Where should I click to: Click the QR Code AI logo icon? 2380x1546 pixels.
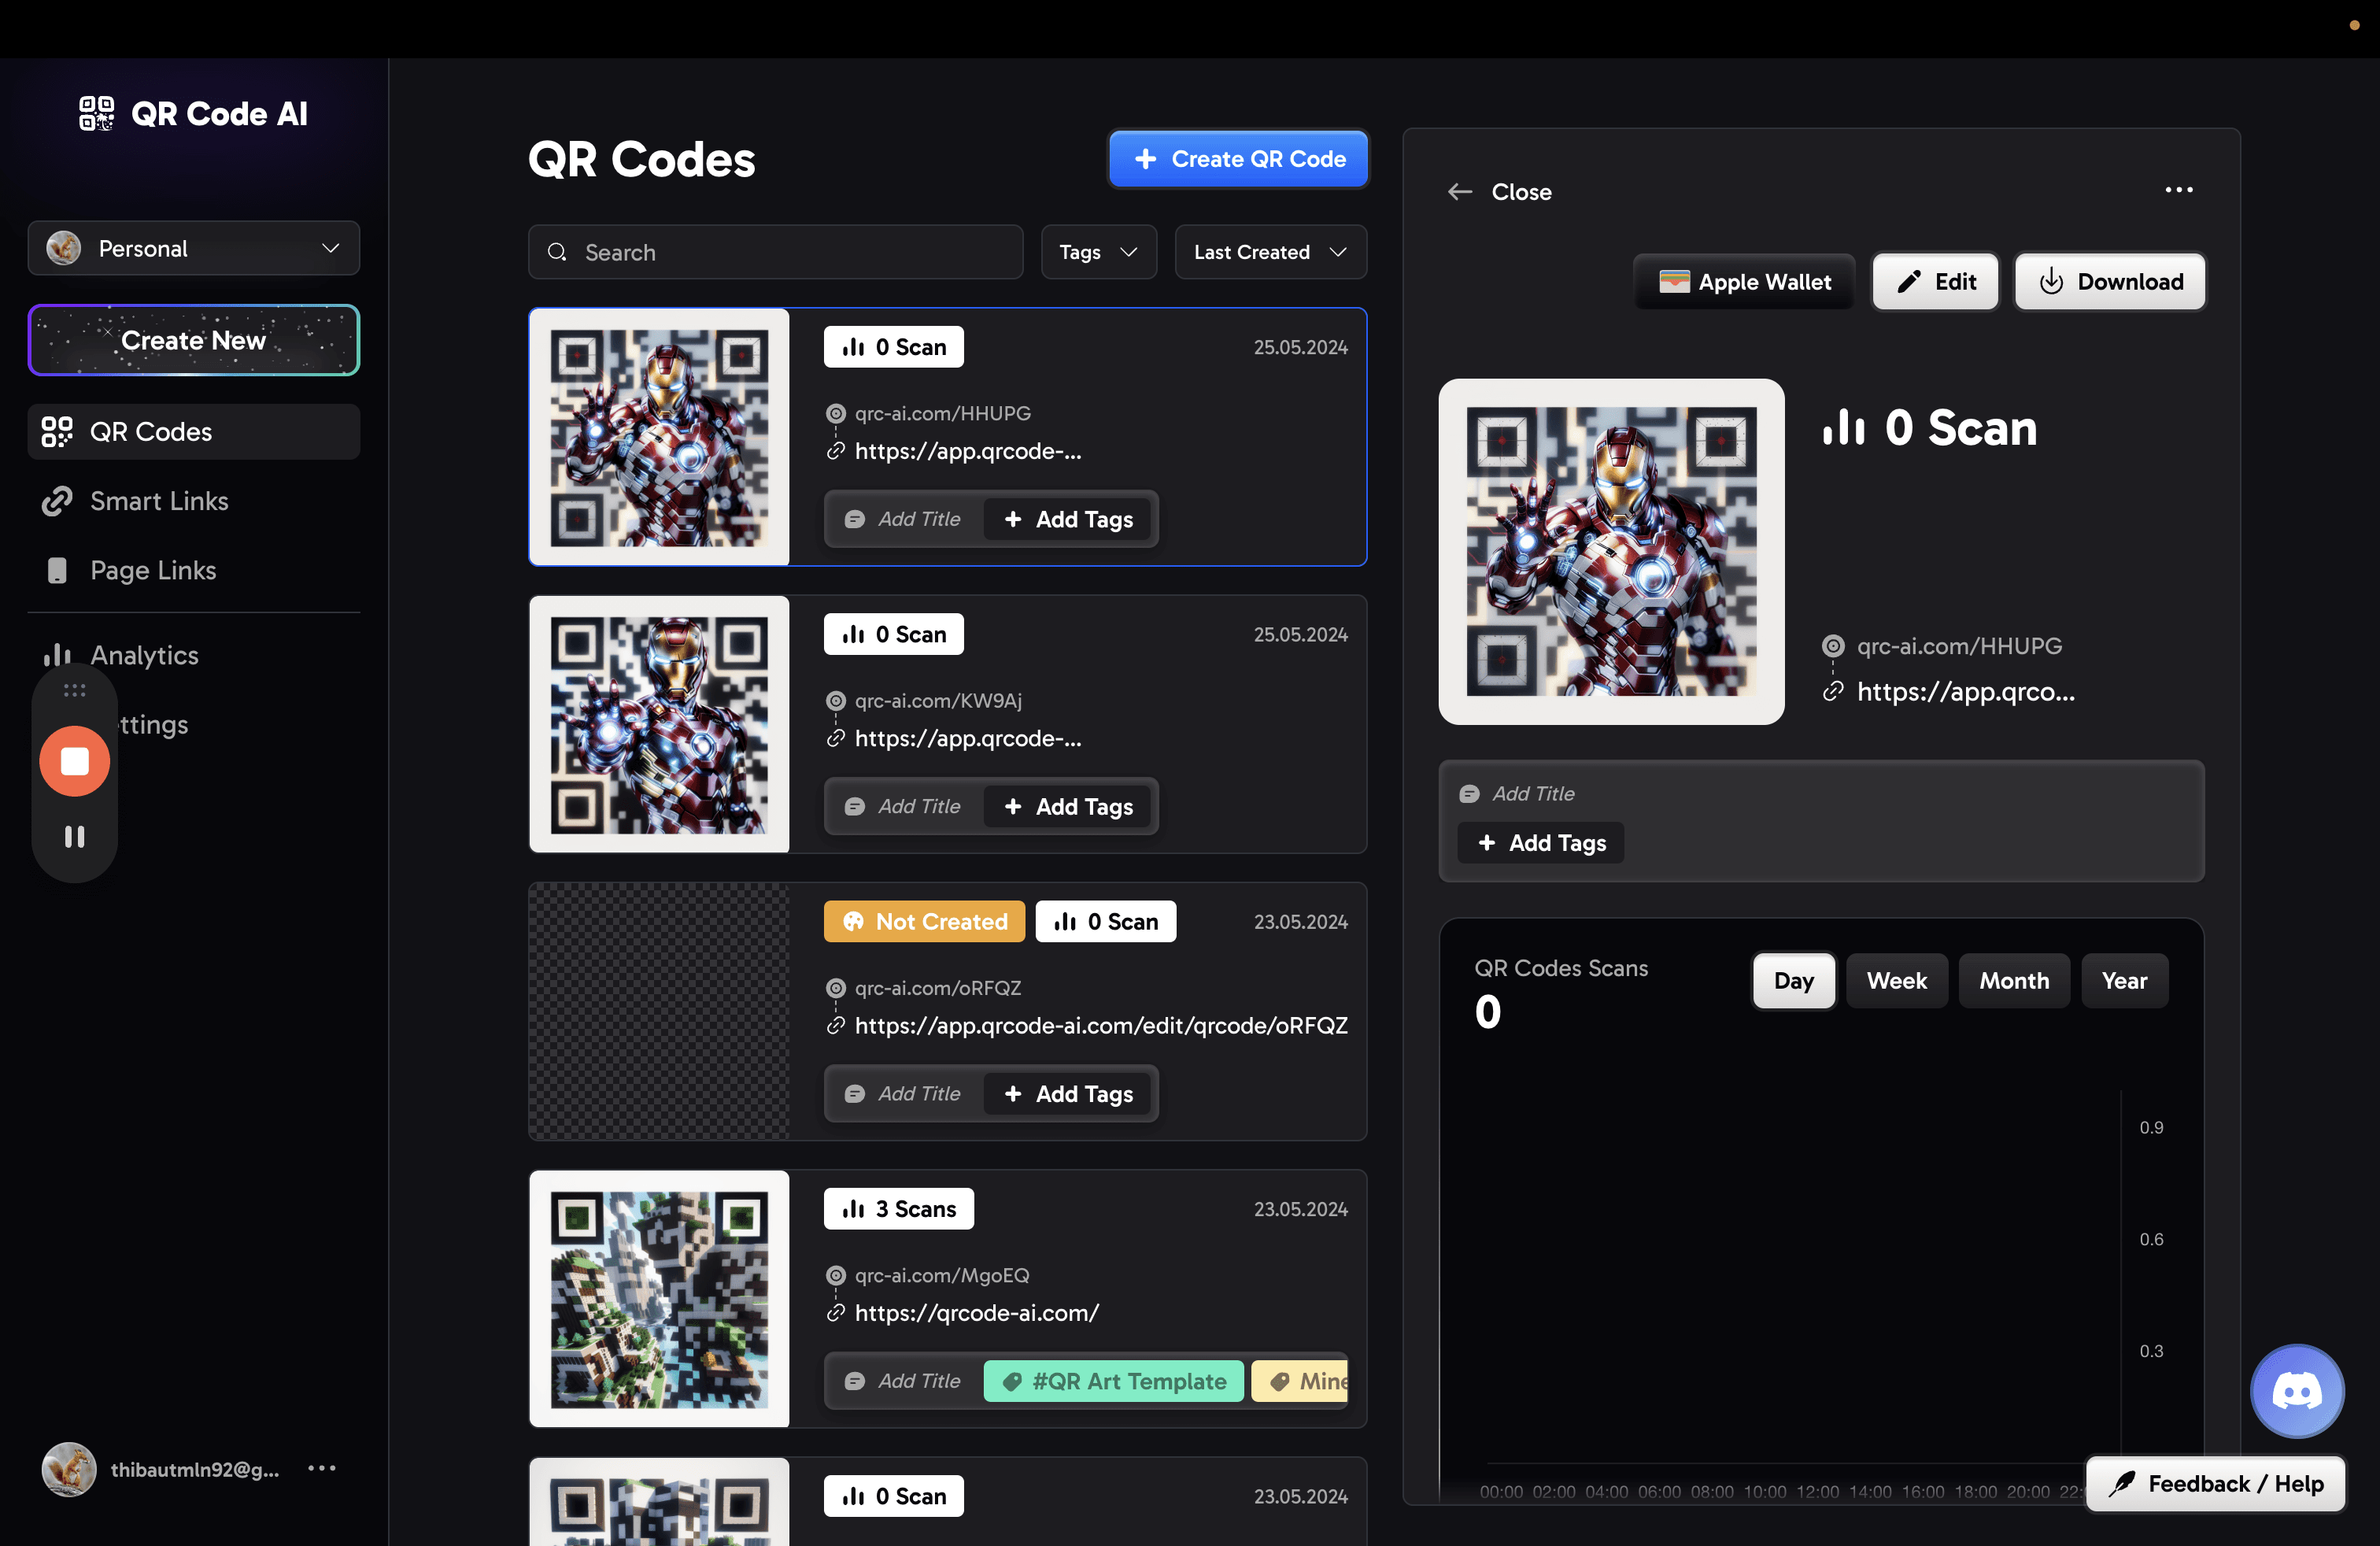pyautogui.click(x=97, y=113)
